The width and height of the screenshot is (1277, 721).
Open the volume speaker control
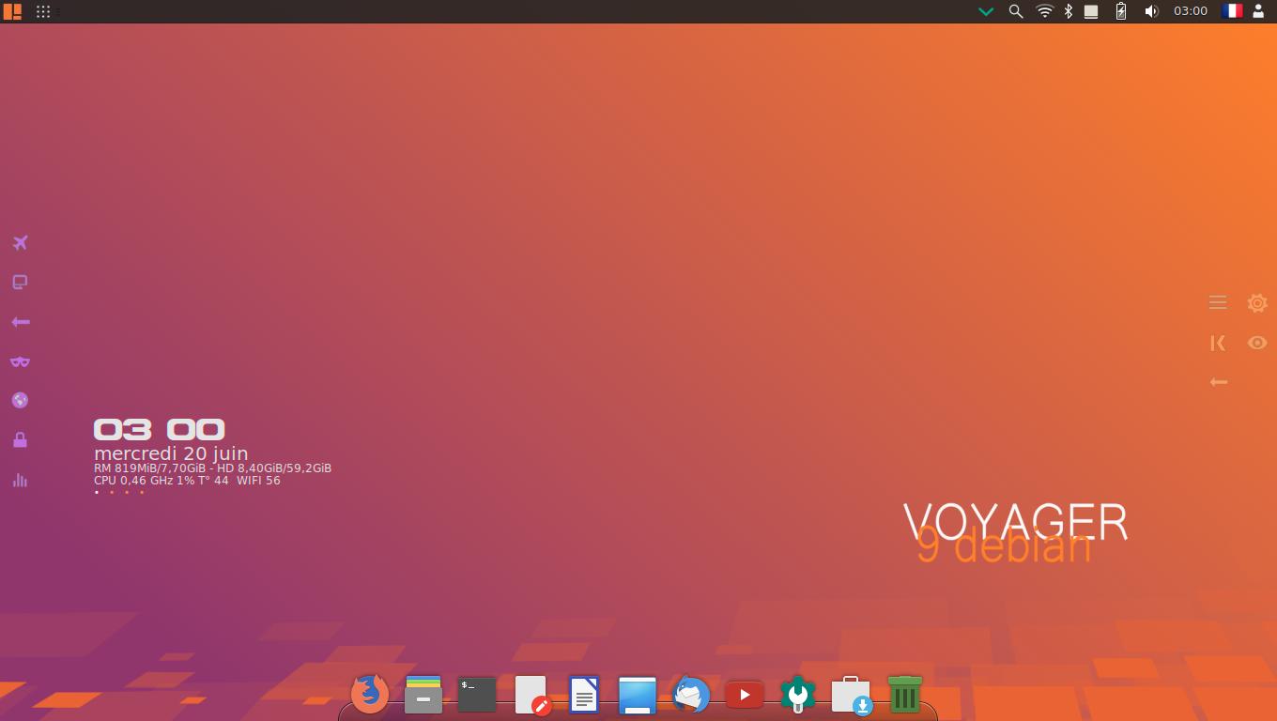pos(1151,11)
